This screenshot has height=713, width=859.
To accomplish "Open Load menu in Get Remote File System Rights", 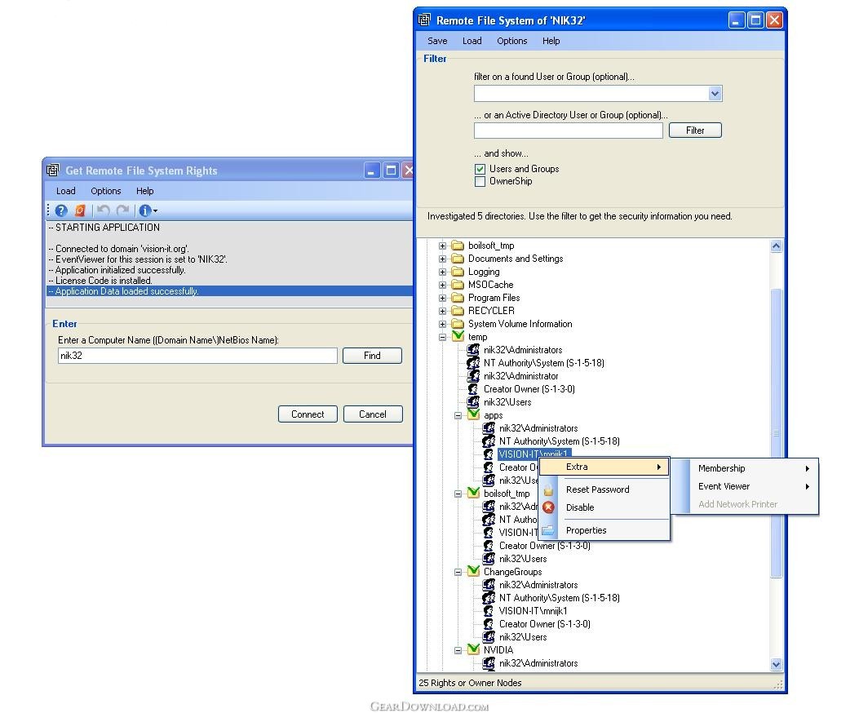I will 66,191.
